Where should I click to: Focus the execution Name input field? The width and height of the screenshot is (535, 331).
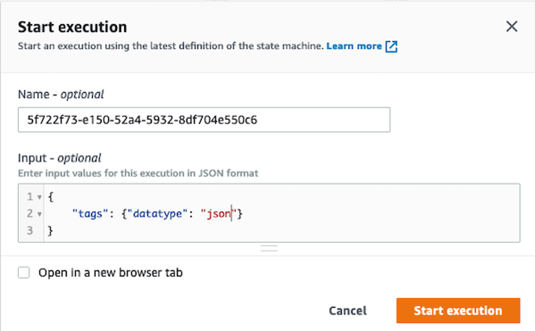point(204,120)
